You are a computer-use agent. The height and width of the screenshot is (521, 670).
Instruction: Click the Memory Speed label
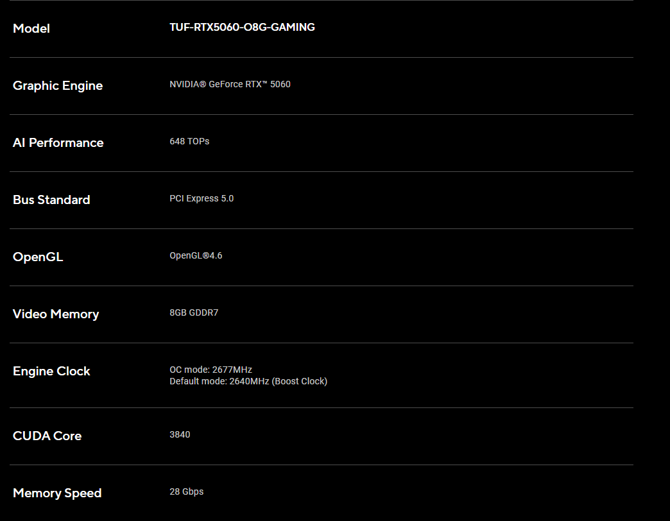pos(57,493)
